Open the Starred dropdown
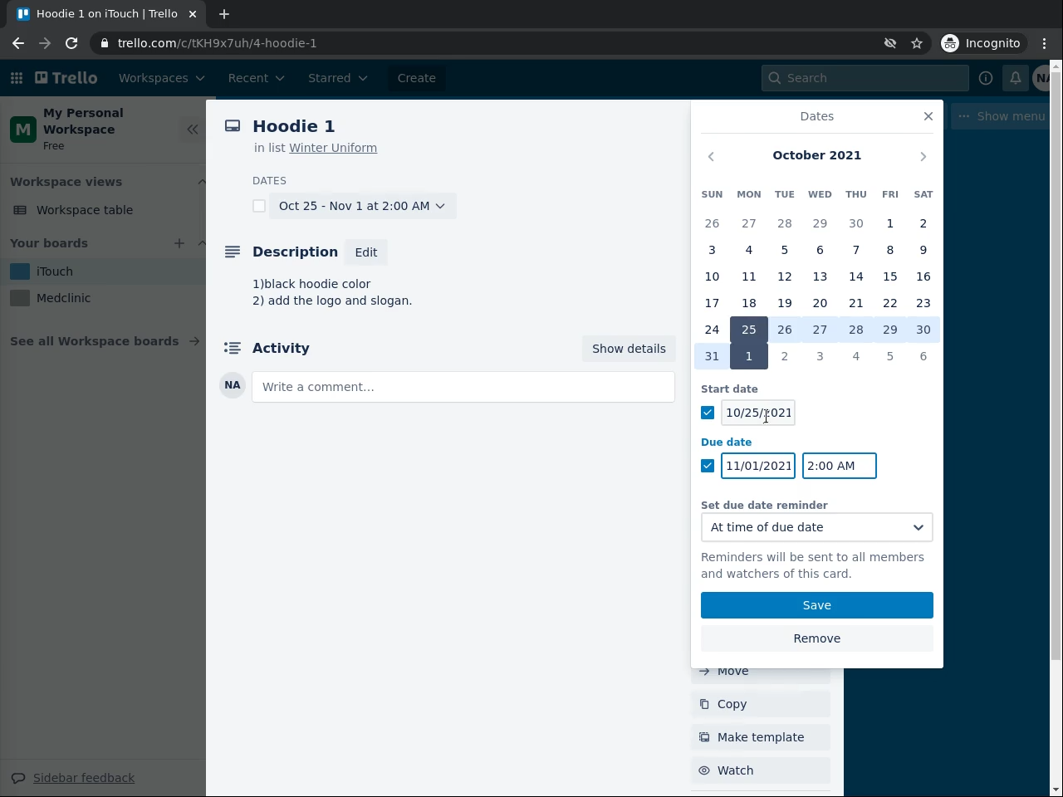The width and height of the screenshot is (1063, 797). coord(337,78)
